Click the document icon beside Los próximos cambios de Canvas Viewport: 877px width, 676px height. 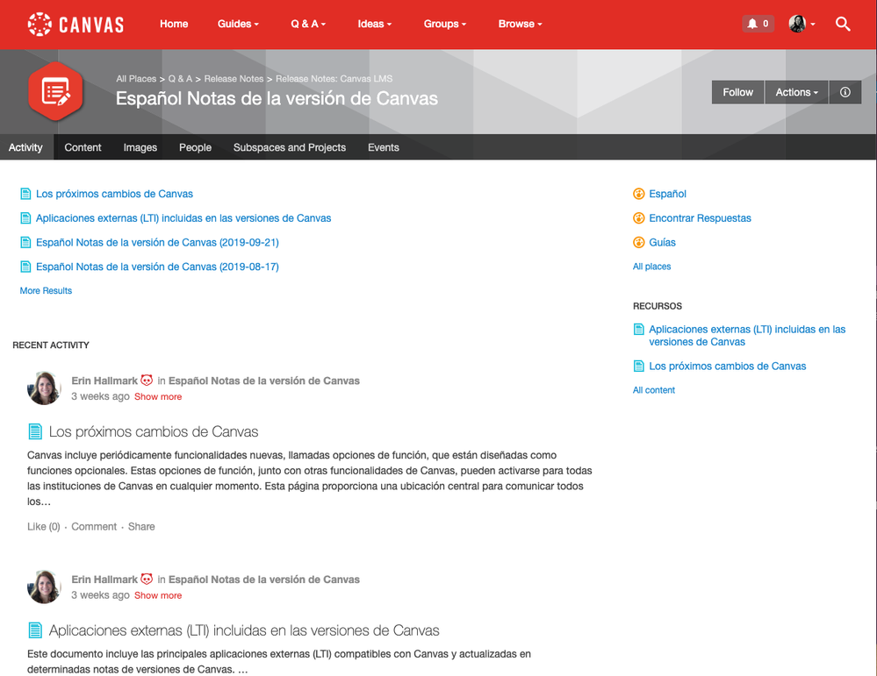[x=25, y=193]
